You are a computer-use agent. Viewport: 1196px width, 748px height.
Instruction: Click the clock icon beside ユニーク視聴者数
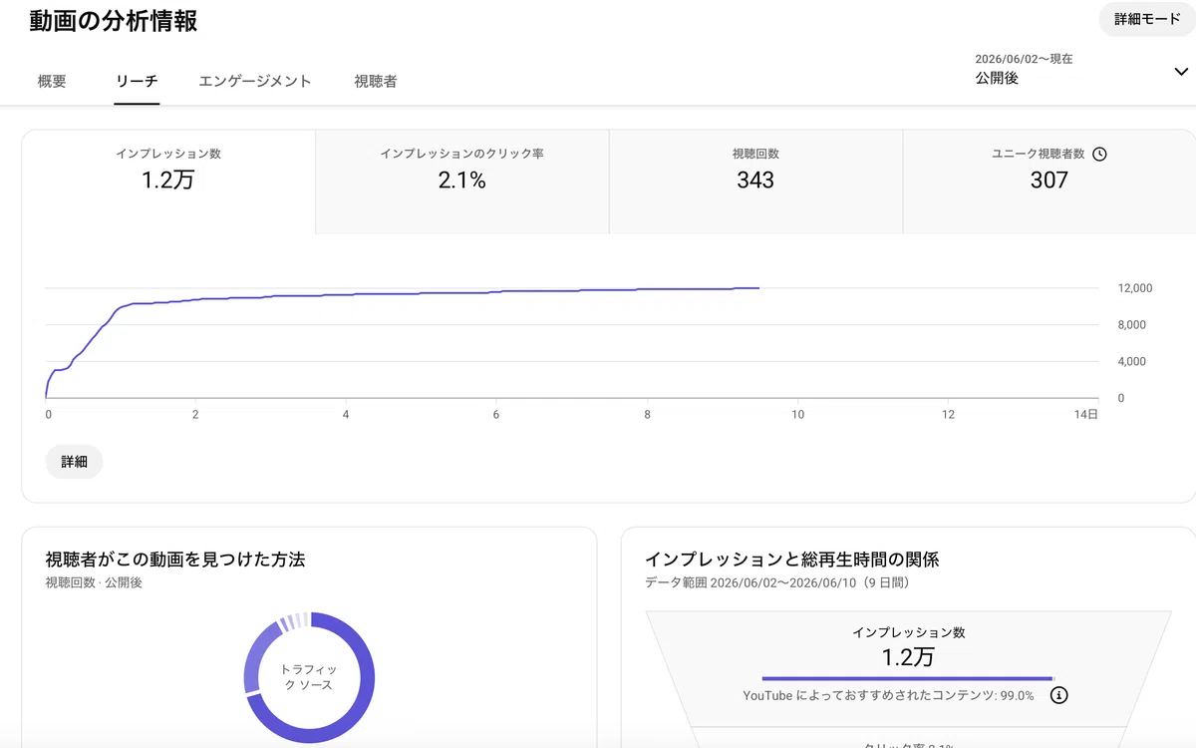point(1099,155)
